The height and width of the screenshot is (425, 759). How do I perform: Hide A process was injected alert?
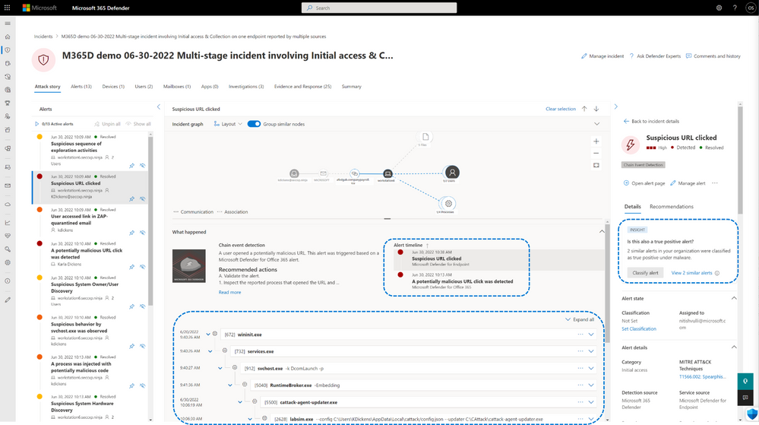[x=143, y=385]
